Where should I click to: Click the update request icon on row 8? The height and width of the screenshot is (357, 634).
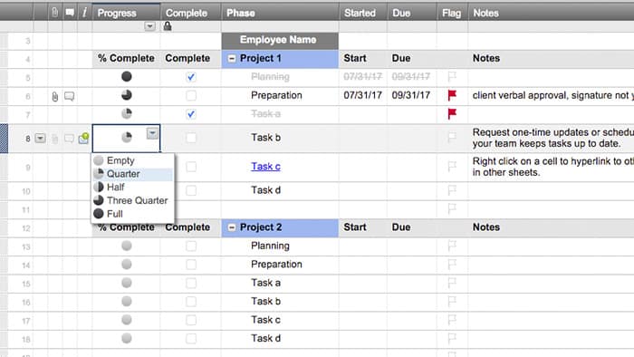click(x=83, y=138)
